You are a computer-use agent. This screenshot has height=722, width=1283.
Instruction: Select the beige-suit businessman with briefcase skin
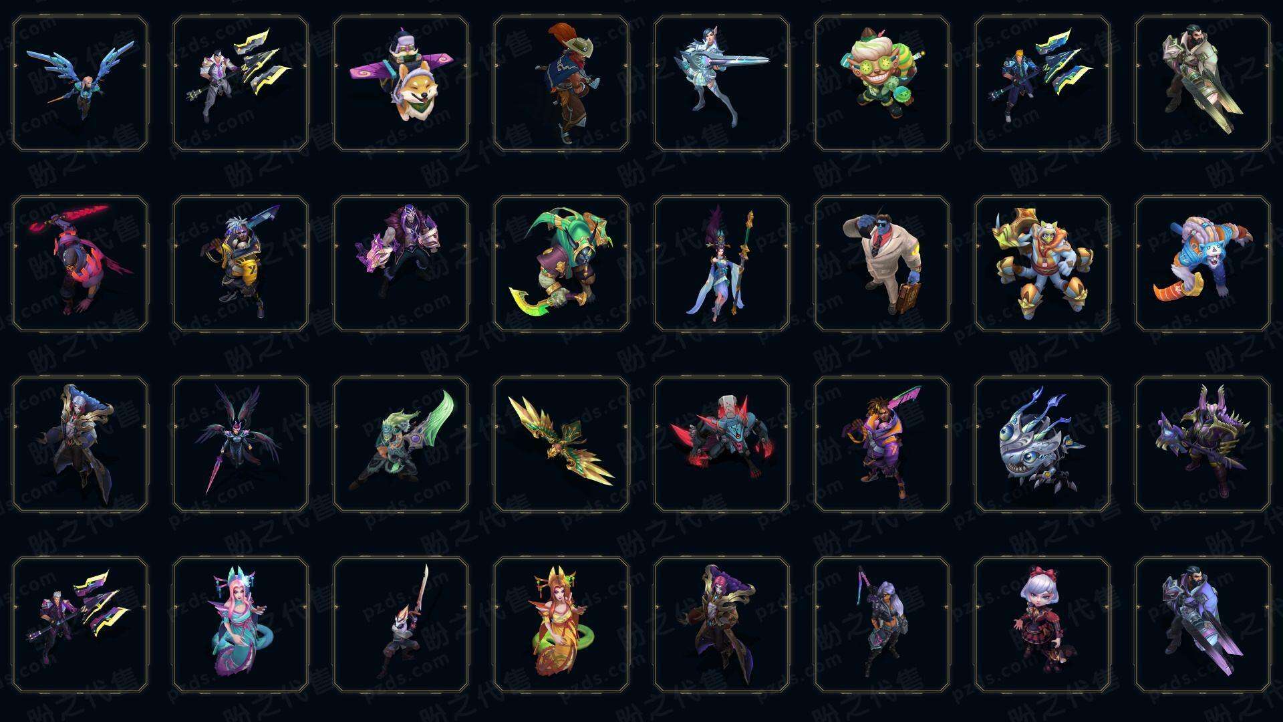pos(882,263)
